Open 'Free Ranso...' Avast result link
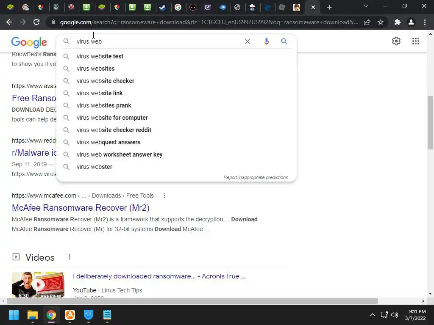 tap(34, 98)
